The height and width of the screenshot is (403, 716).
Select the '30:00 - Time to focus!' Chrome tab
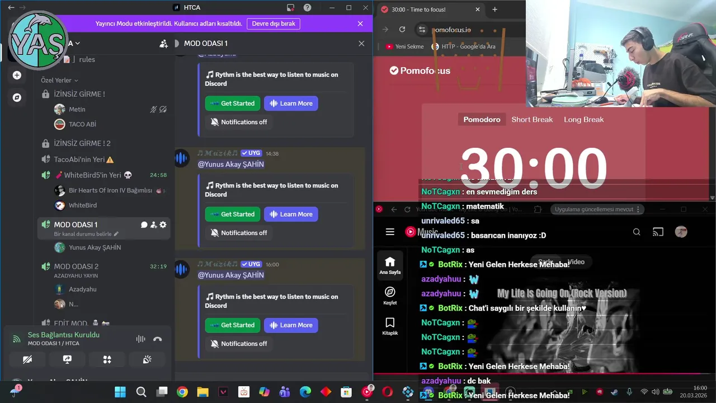click(x=430, y=10)
